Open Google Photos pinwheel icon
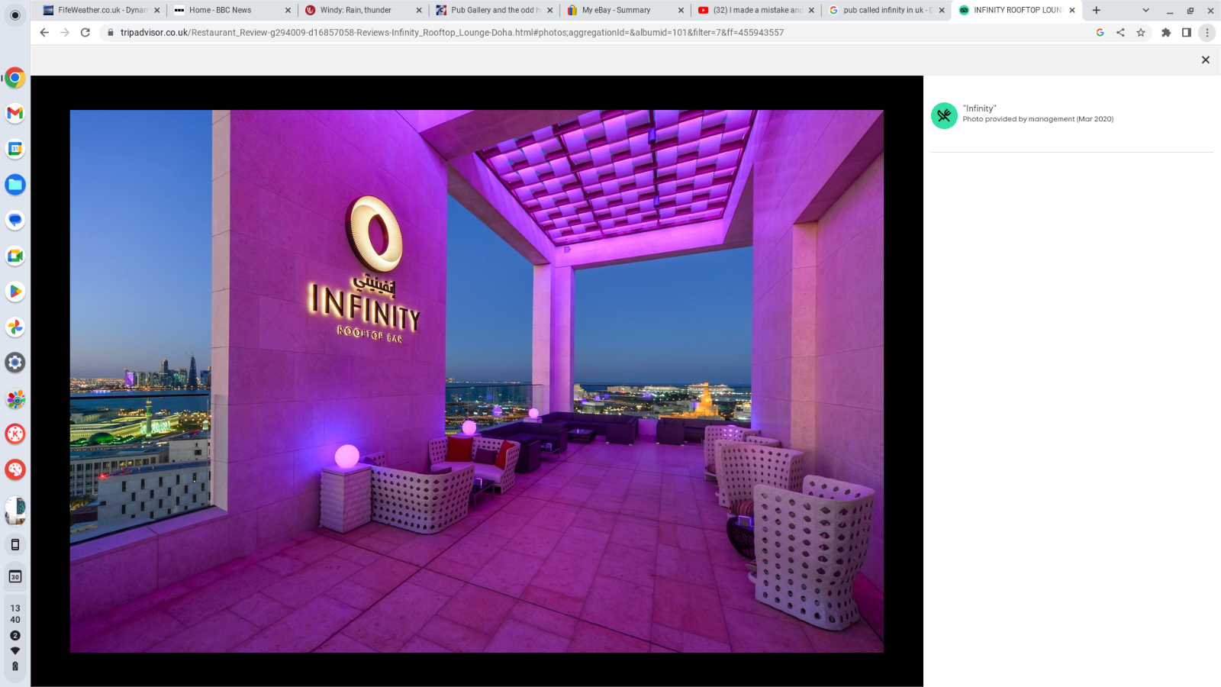 click(15, 327)
